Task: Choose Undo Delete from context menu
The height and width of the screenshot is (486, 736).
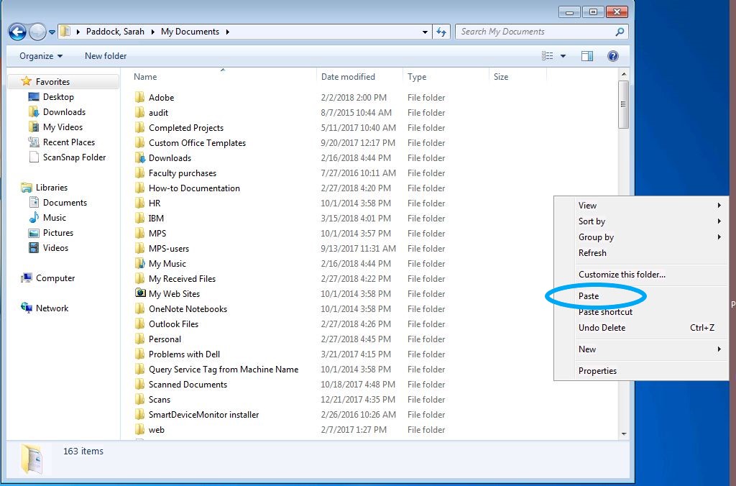Action: 640,328
